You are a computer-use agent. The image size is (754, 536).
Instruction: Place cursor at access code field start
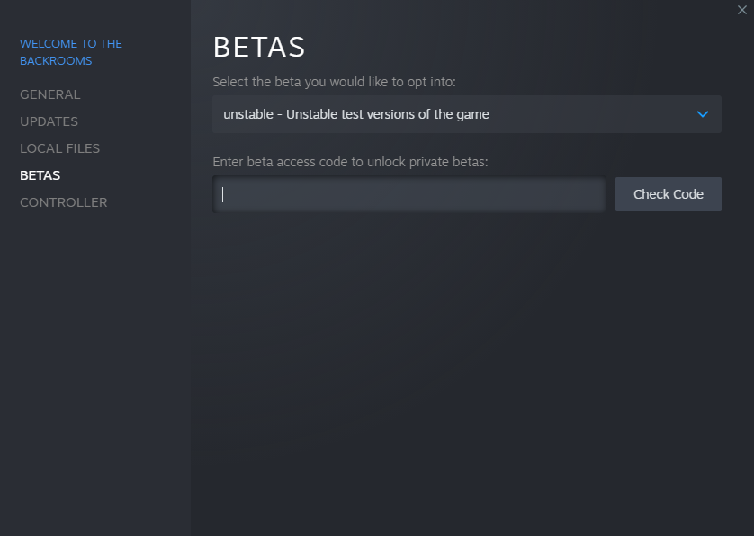coord(223,194)
